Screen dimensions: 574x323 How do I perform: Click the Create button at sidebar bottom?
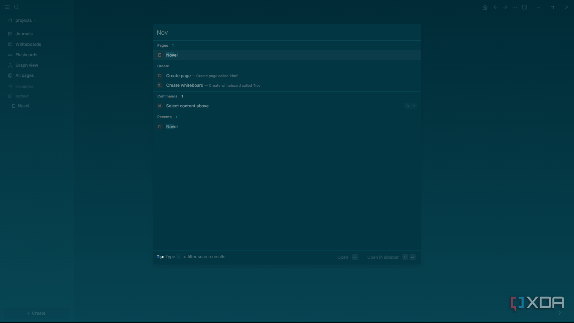coord(36,313)
